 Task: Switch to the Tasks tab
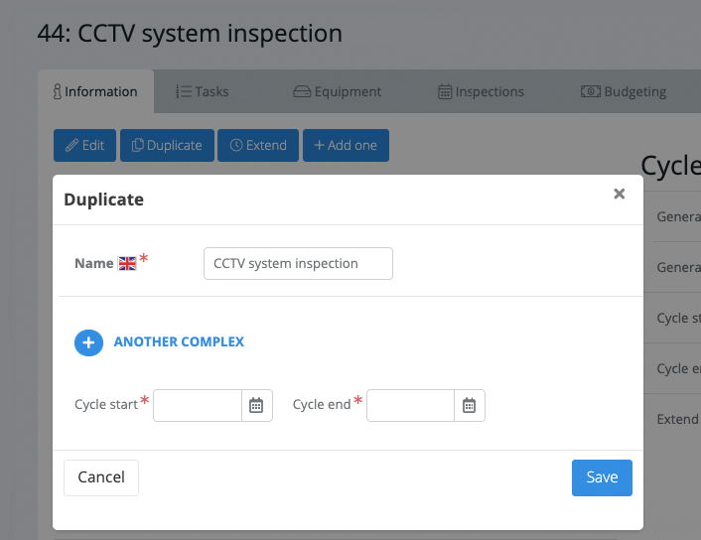click(x=203, y=91)
